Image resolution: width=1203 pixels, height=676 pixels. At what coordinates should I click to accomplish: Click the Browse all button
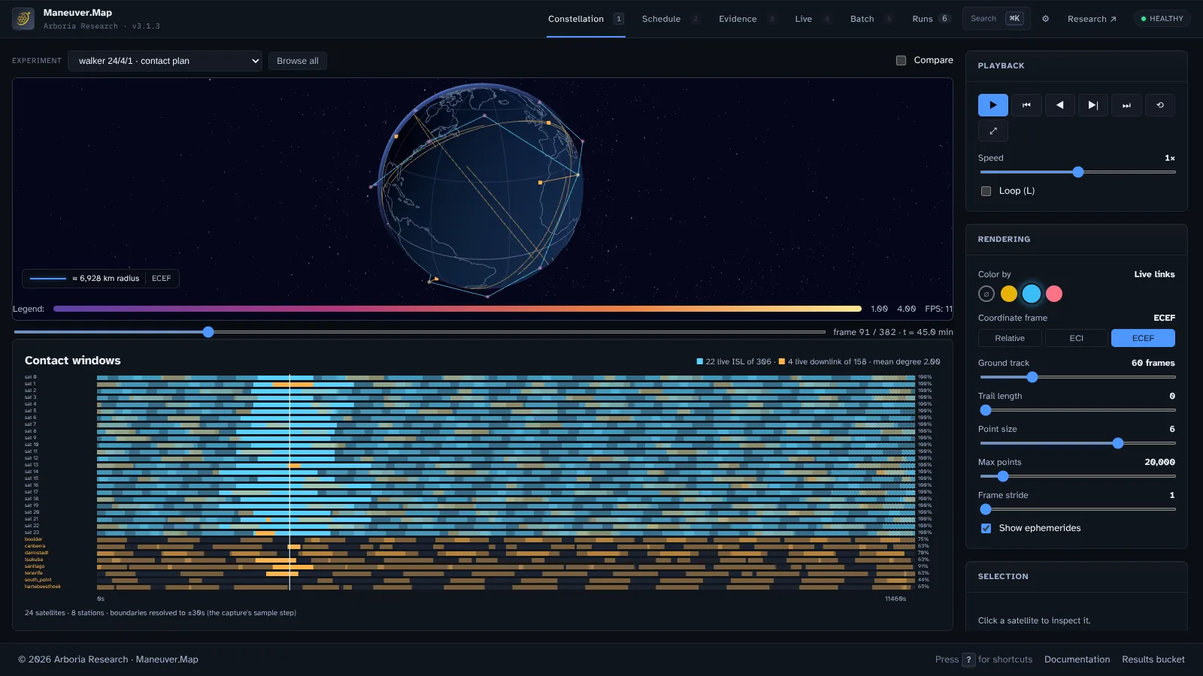pyautogui.click(x=297, y=61)
